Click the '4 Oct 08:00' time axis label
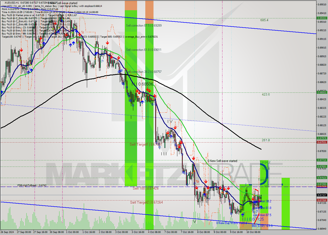Image resolution: width=328 pixels, height=235 pixels. coord(154,232)
